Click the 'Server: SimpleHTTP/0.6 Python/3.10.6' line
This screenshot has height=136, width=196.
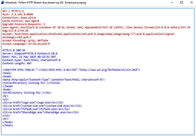point(30,53)
